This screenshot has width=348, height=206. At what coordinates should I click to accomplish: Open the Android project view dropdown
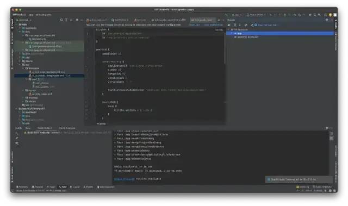[x=24, y=20]
